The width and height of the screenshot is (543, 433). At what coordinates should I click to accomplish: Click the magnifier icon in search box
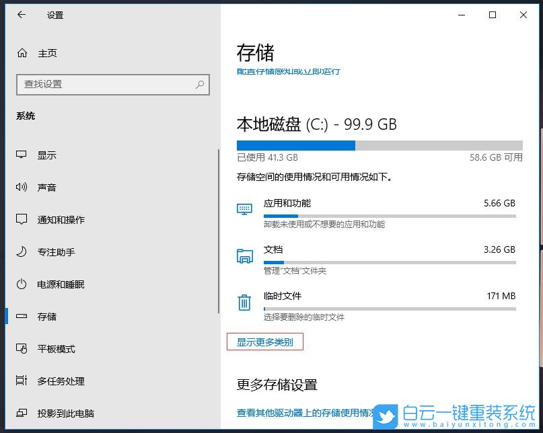(199, 85)
